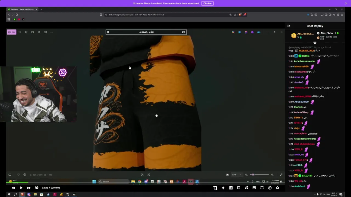Screen dimensions: 351x197
Task: Click the taskbar clock
Action: pyautogui.click(x=335, y=194)
